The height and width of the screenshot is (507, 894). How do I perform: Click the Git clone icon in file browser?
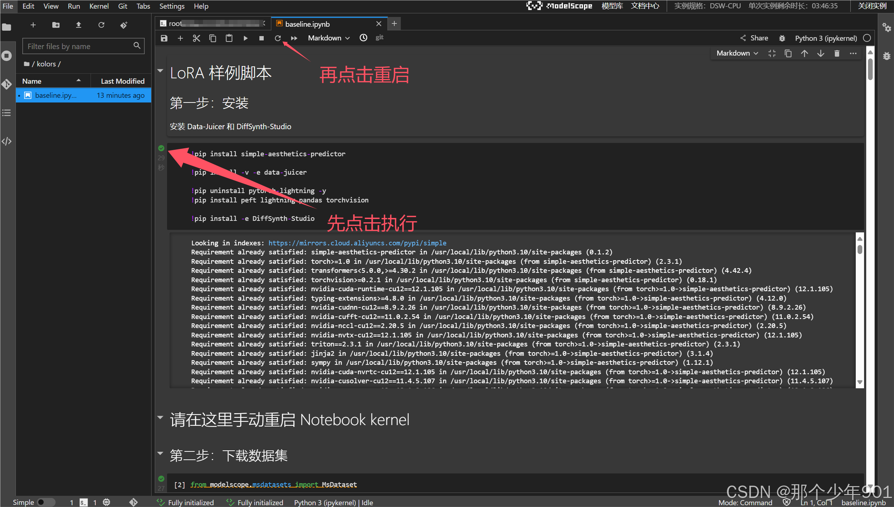(x=124, y=25)
